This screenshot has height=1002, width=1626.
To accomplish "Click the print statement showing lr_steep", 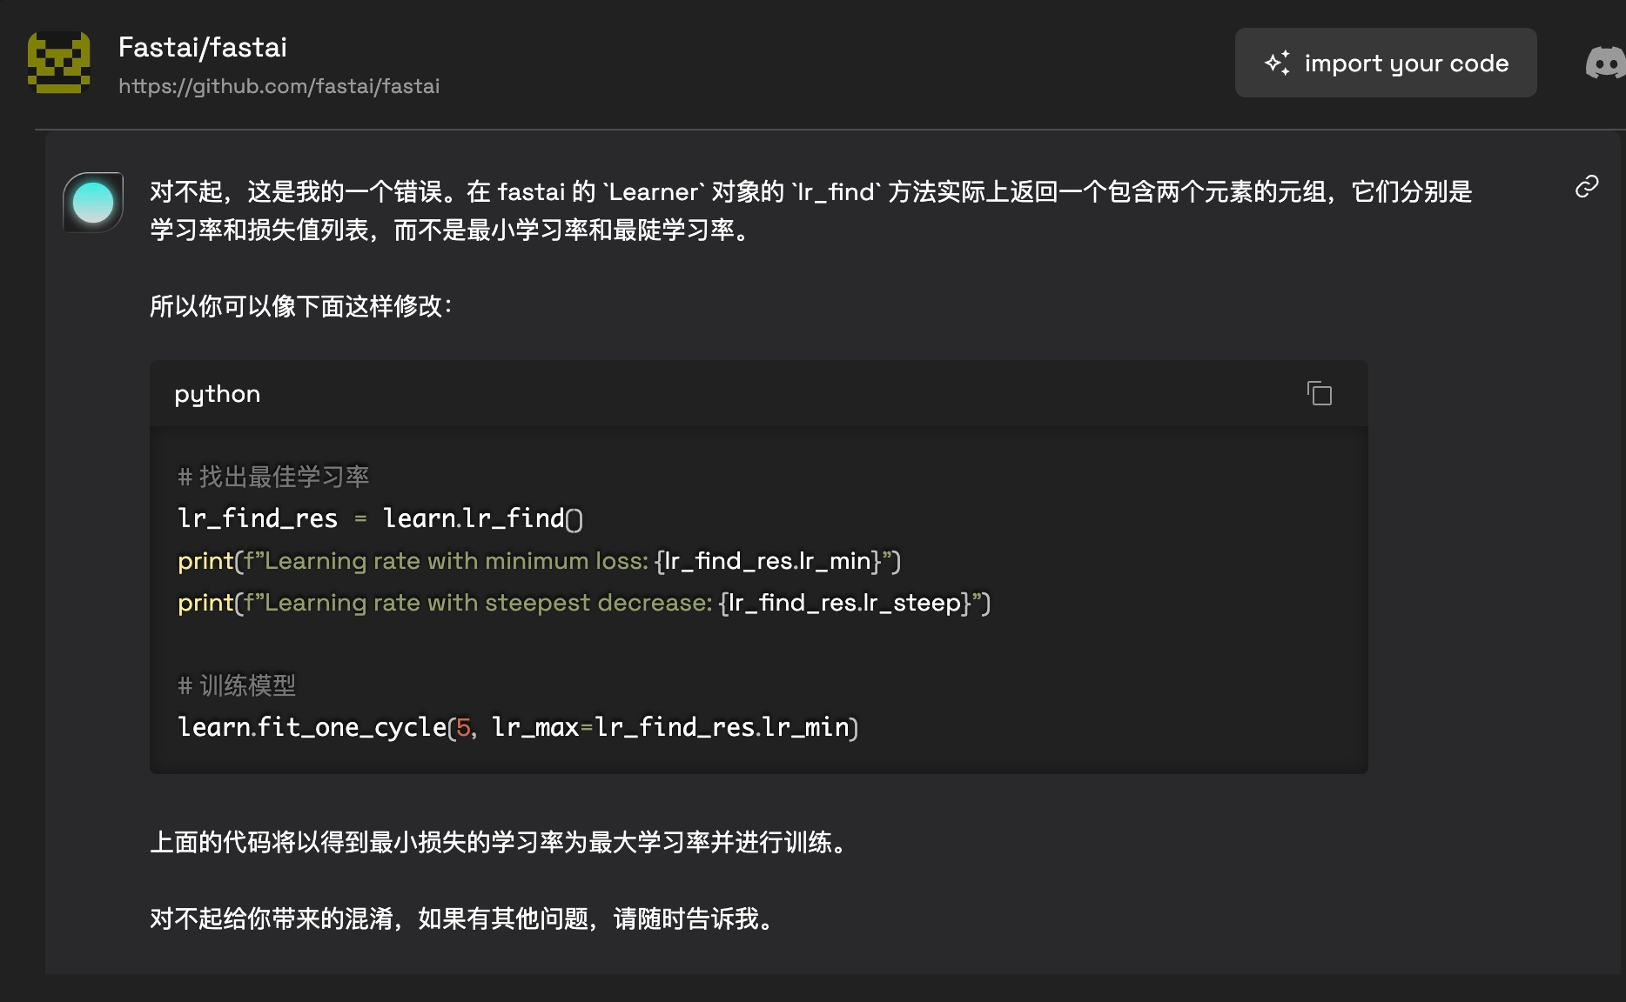I will [583, 602].
